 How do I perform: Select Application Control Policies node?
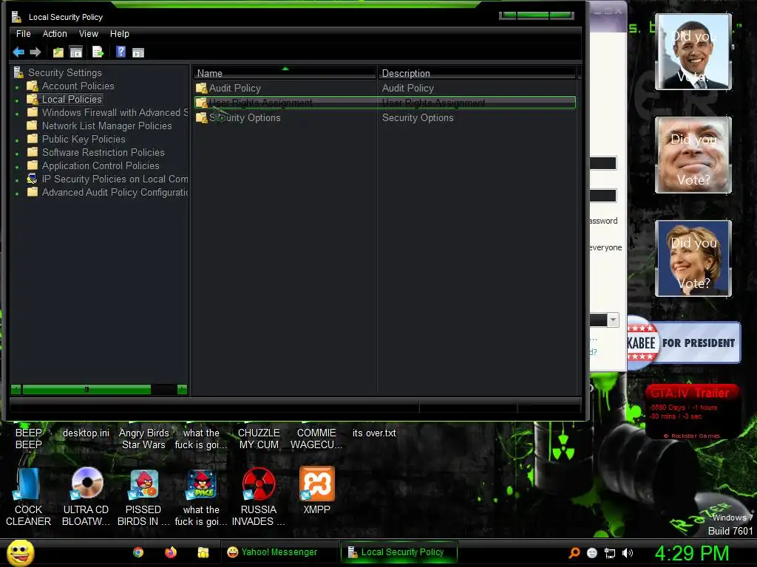click(101, 165)
